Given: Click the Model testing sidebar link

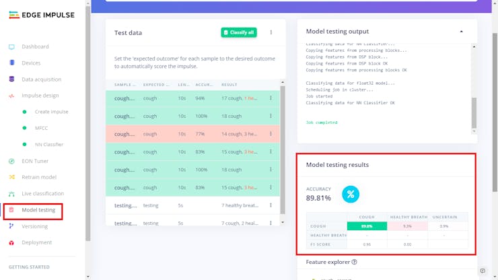Looking at the screenshot, I should coord(38,210).
